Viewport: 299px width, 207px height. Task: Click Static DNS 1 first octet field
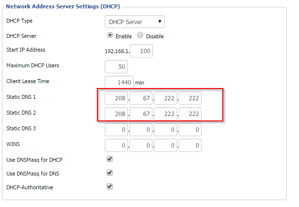(116, 98)
